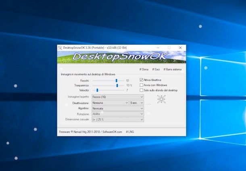Open the Disattivazione Nessuna dropdown
This screenshot has height=171, width=246.
pos(110,103)
